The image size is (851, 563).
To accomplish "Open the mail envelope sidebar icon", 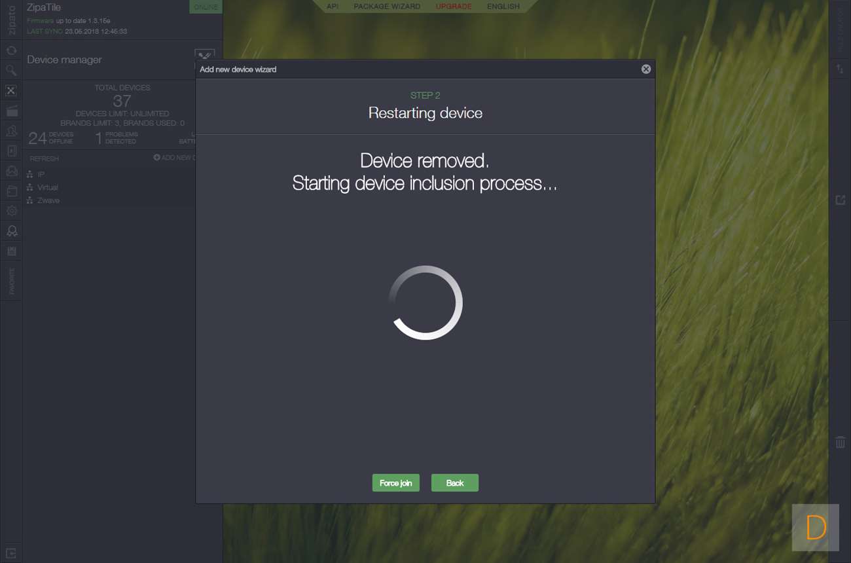I will tap(11, 171).
